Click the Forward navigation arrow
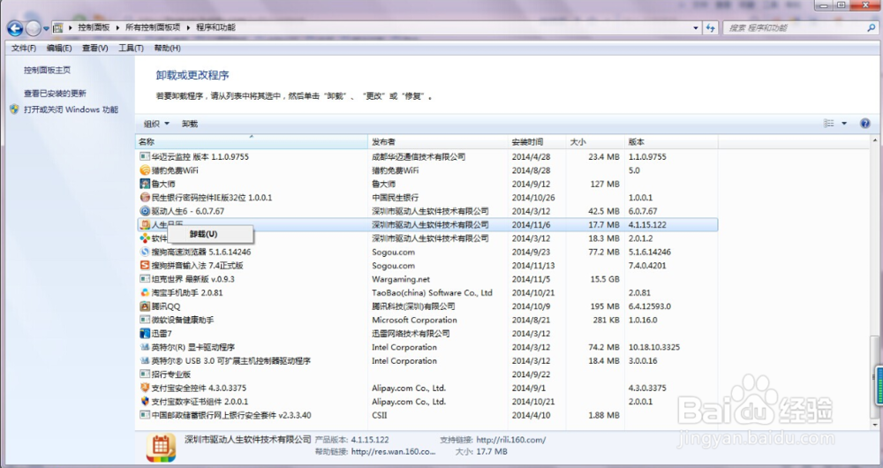This screenshot has width=883, height=468. (34, 27)
